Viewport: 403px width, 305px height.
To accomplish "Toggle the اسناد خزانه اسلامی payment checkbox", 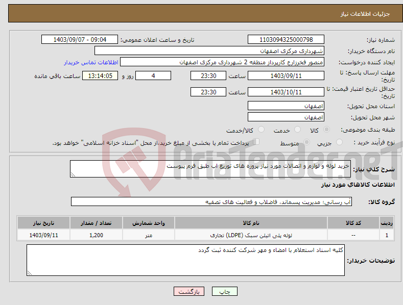I will pyautogui.click(x=256, y=141).
